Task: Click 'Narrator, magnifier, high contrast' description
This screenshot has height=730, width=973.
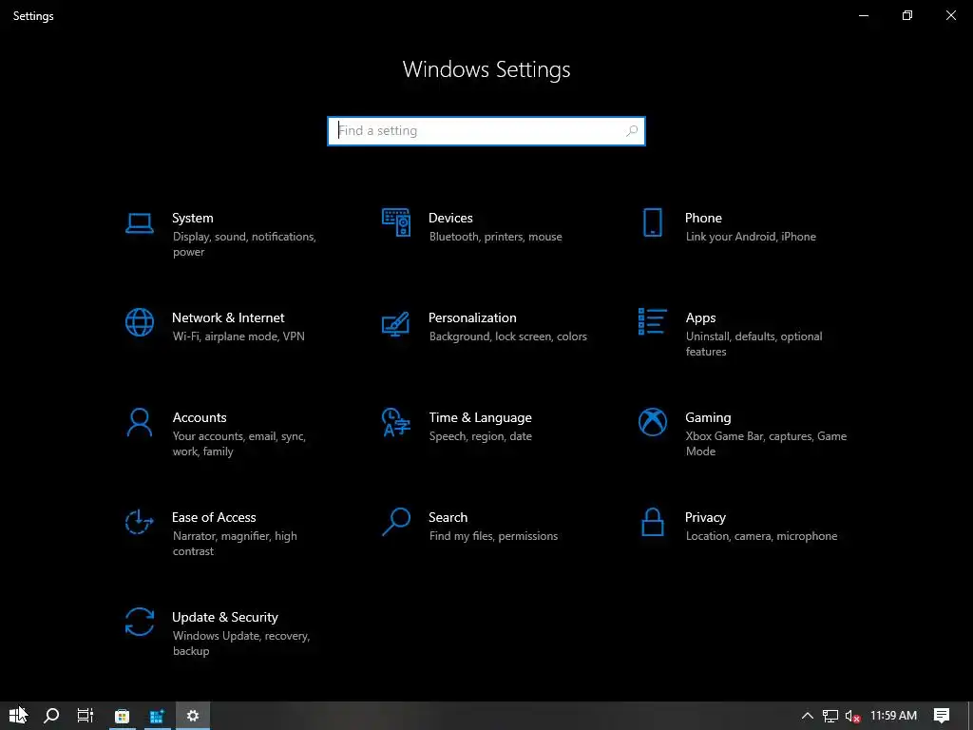Action: [235, 544]
